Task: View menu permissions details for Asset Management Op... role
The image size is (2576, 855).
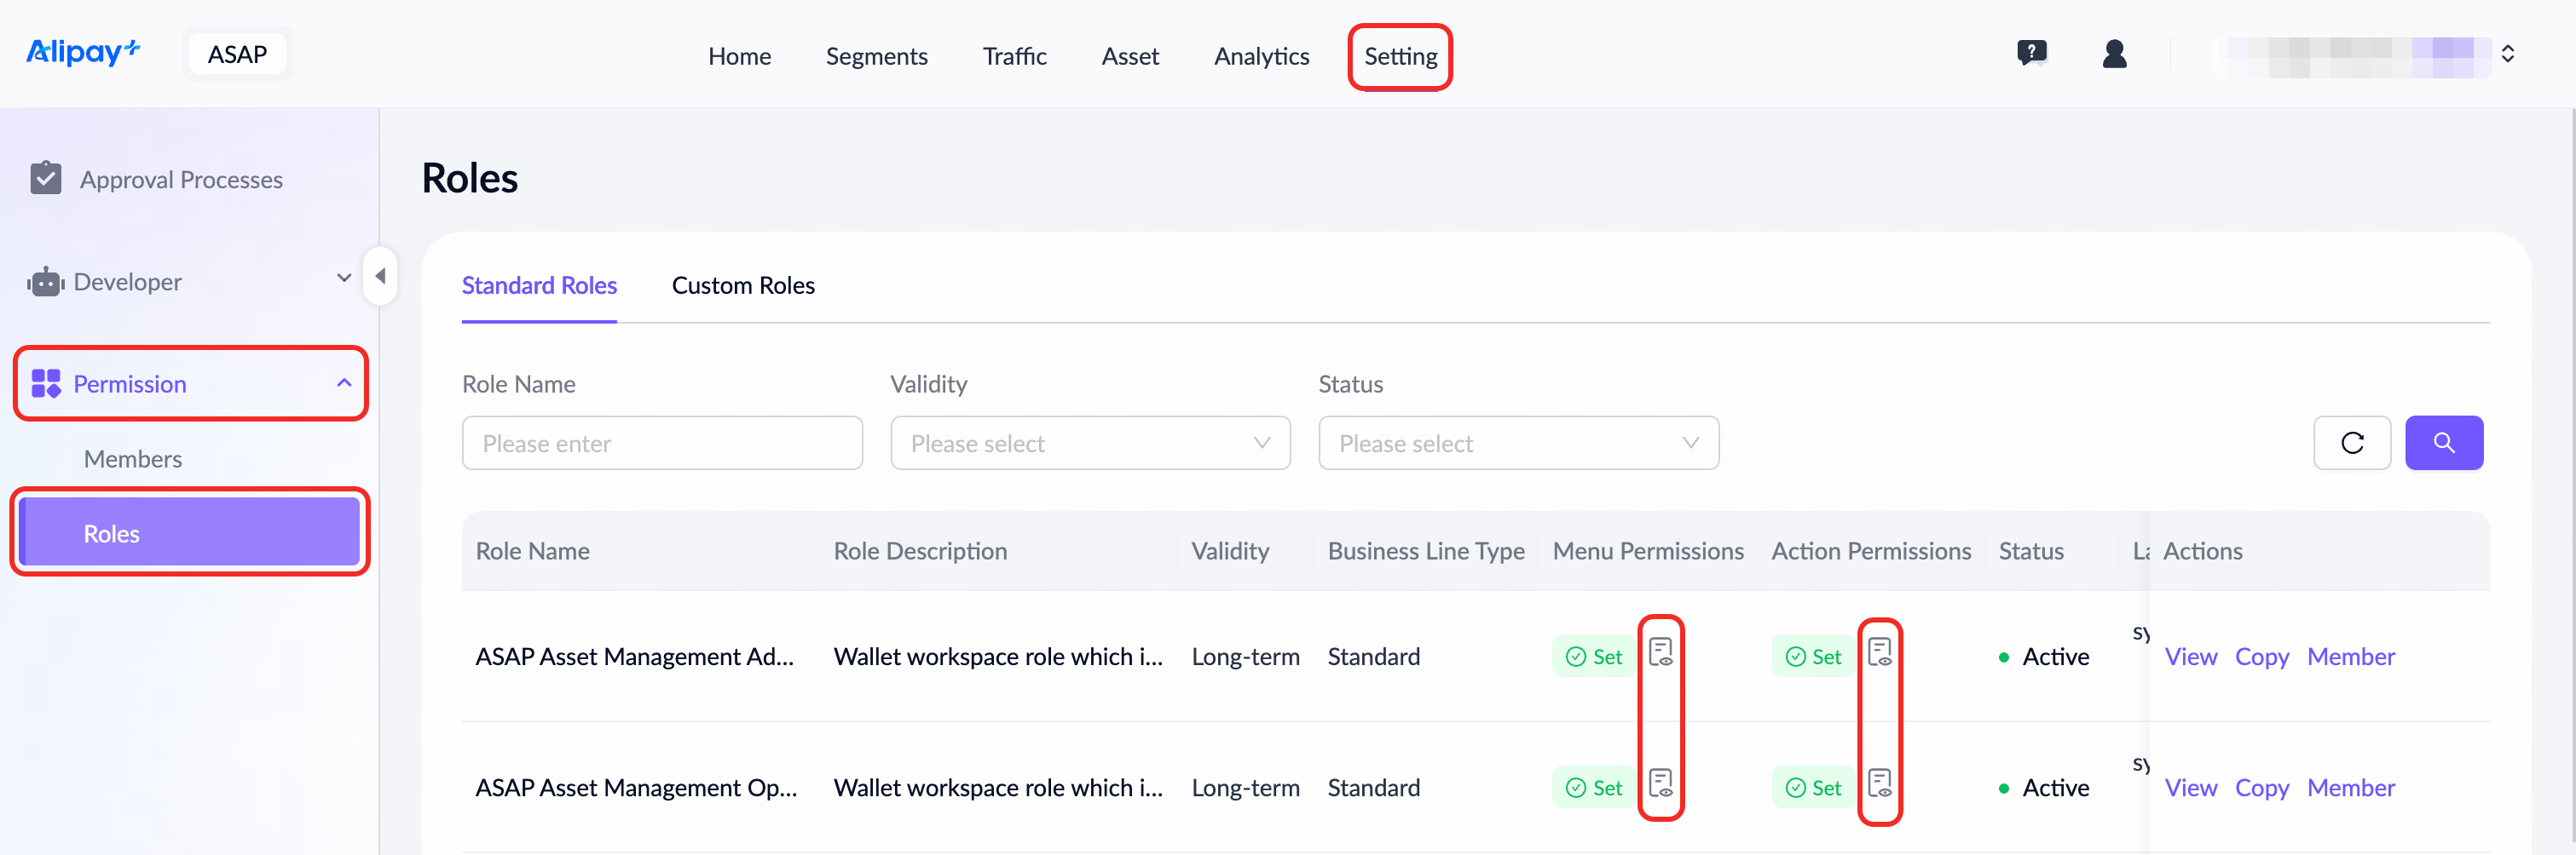Action: pos(1660,784)
